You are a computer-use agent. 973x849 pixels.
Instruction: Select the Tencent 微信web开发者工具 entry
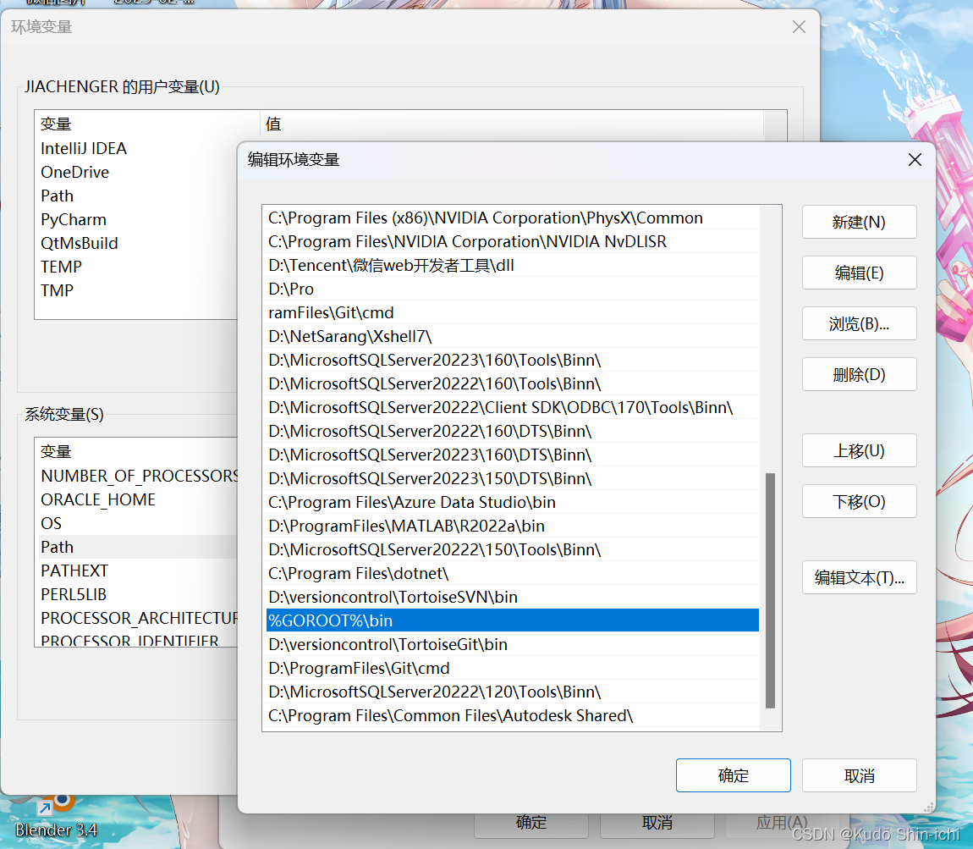pyautogui.click(x=513, y=265)
